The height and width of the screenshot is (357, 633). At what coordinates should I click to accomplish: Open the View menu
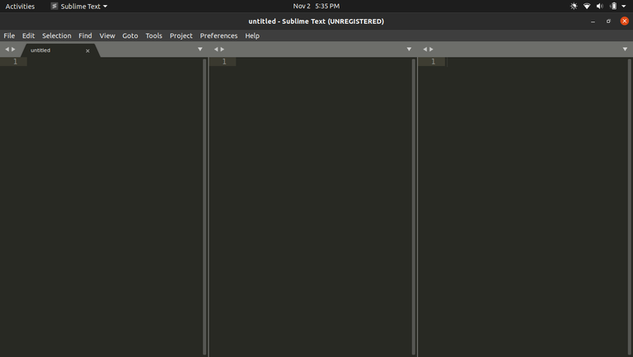tap(107, 35)
